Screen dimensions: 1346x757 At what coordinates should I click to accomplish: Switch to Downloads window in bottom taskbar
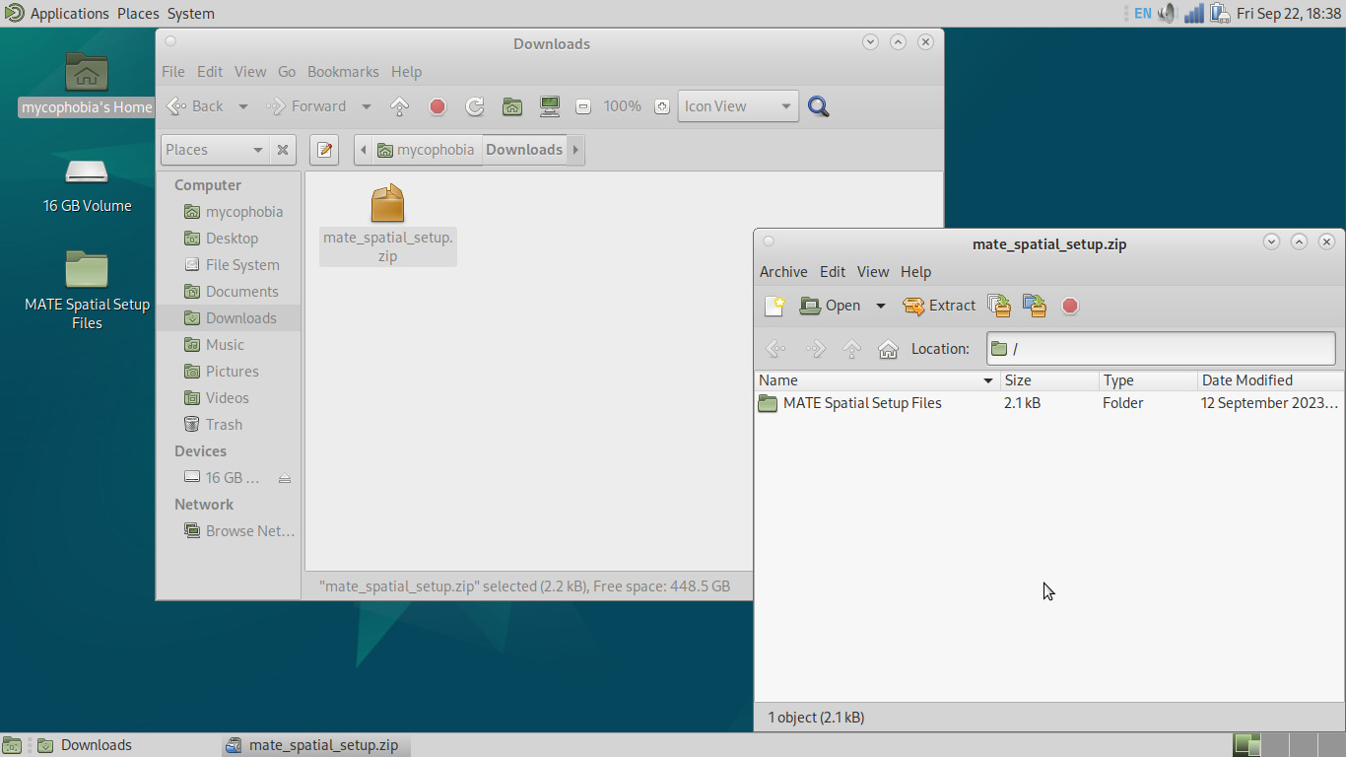126,745
